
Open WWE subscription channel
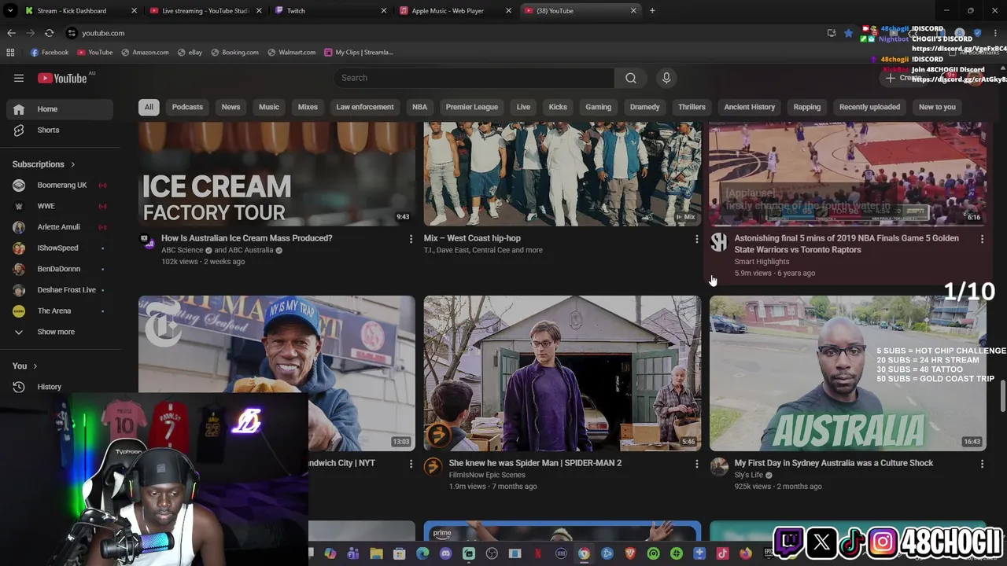tap(60, 206)
